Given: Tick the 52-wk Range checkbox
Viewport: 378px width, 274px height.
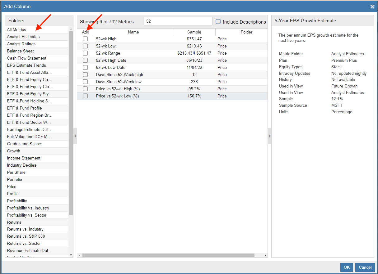Looking at the screenshot, I should (85, 53).
